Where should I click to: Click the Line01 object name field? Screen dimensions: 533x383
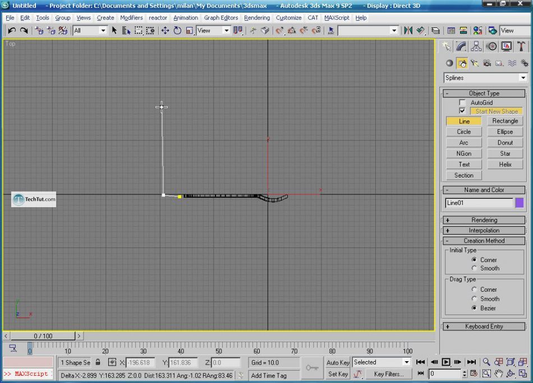point(479,203)
